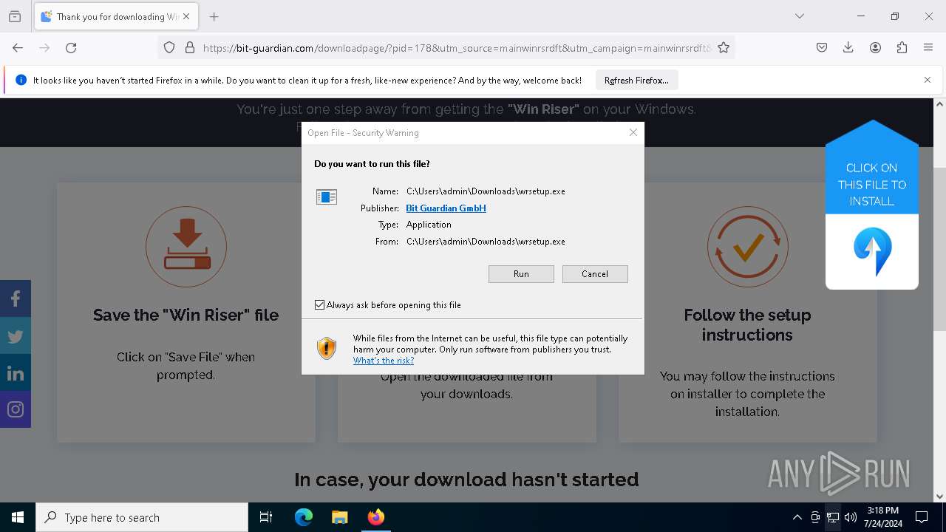Click the checkmark setup instructions icon
Image resolution: width=946 pixels, height=532 pixels.
(x=747, y=247)
